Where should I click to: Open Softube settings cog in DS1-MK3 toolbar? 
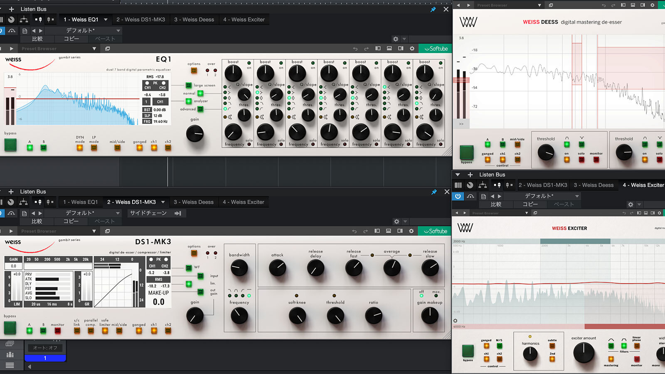point(411,231)
